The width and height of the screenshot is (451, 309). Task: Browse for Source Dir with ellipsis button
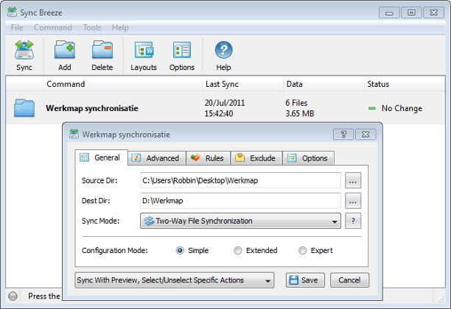(353, 181)
